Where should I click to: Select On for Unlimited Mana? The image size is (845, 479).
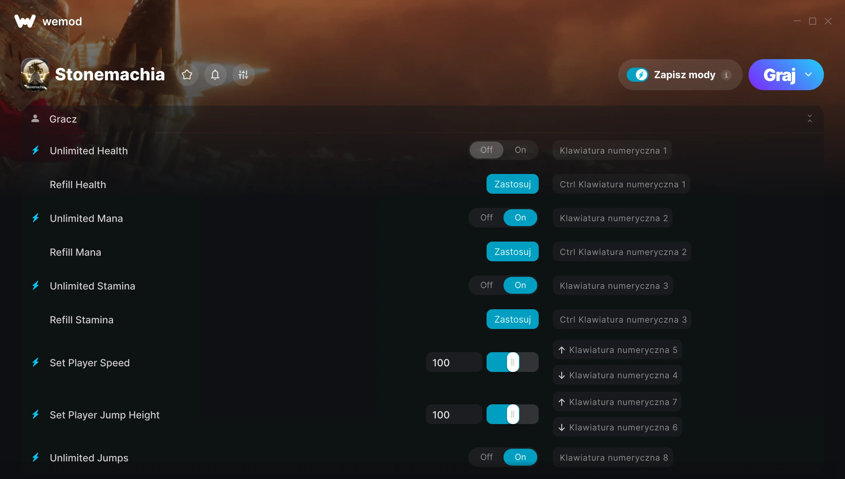tap(520, 218)
